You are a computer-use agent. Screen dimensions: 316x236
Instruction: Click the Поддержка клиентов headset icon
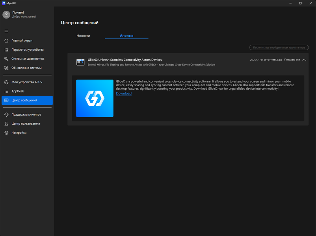(x=6, y=114)
